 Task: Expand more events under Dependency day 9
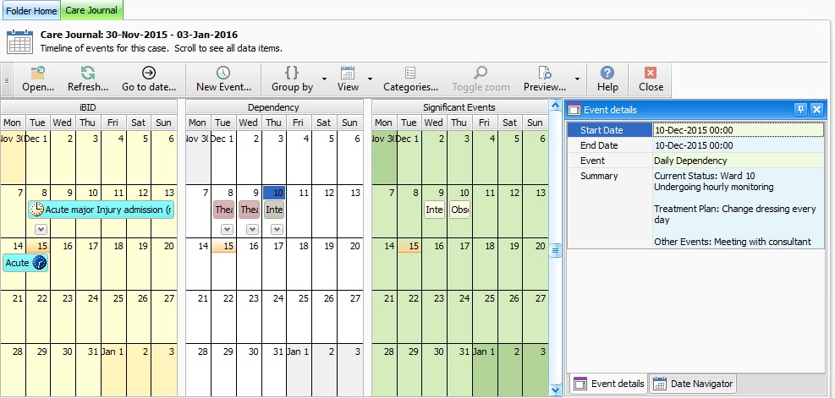pos(252,229)
